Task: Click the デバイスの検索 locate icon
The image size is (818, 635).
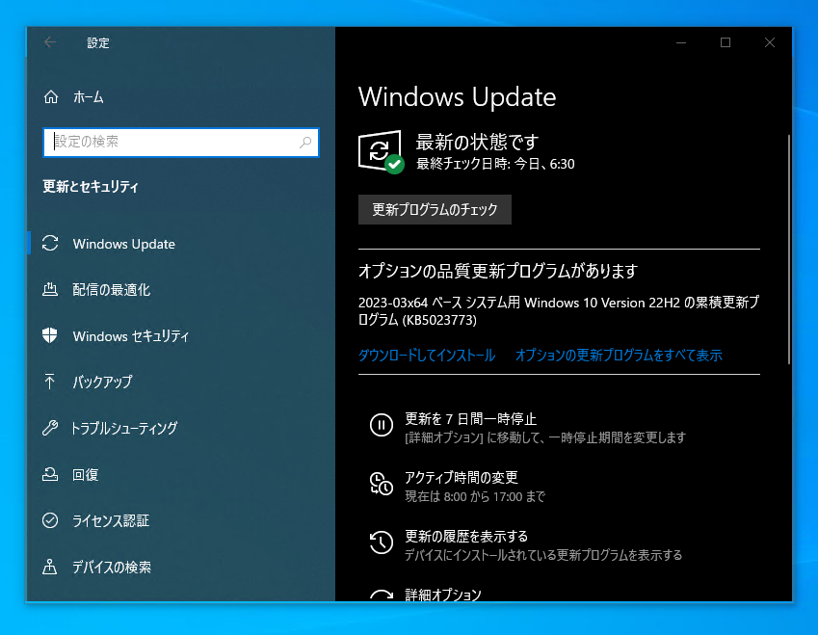Action: point(51,568)
